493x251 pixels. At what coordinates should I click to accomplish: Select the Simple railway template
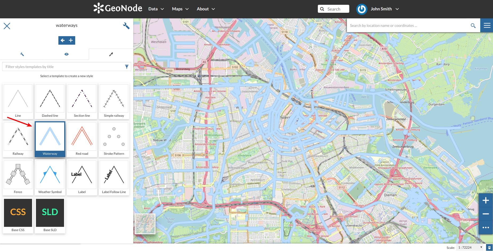(x=114, y=101)
